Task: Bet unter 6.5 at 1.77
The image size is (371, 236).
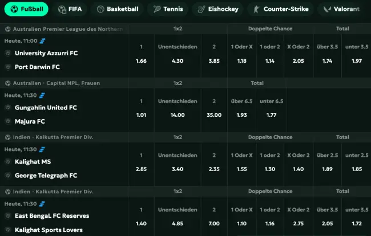Action: [271, 115]
